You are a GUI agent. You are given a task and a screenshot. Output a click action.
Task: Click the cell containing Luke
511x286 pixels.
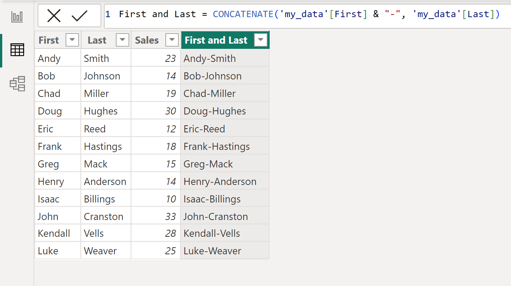click(x=58, y=251)
